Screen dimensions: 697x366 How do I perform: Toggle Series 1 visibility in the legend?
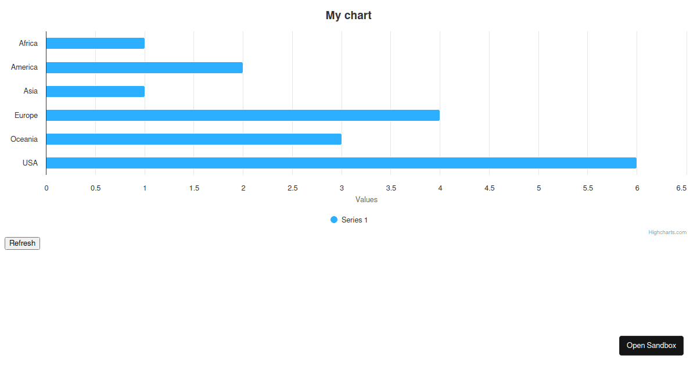(348, 220)
